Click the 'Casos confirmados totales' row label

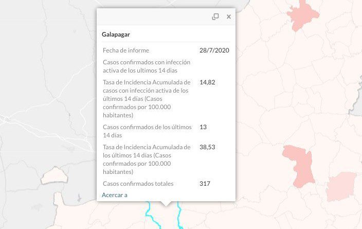click(138, 183)
